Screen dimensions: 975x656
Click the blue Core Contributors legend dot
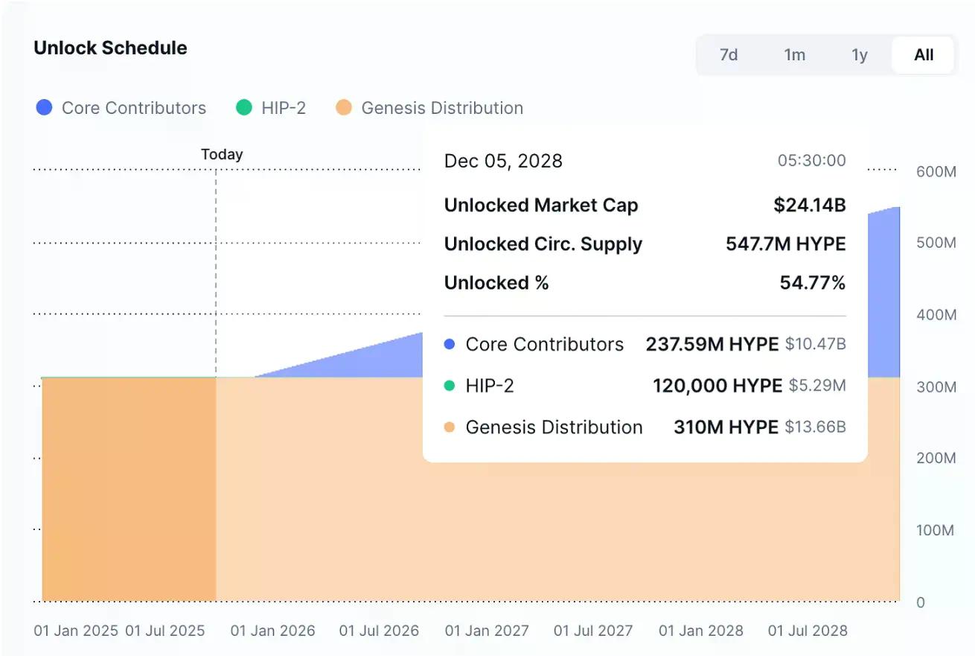45,108
